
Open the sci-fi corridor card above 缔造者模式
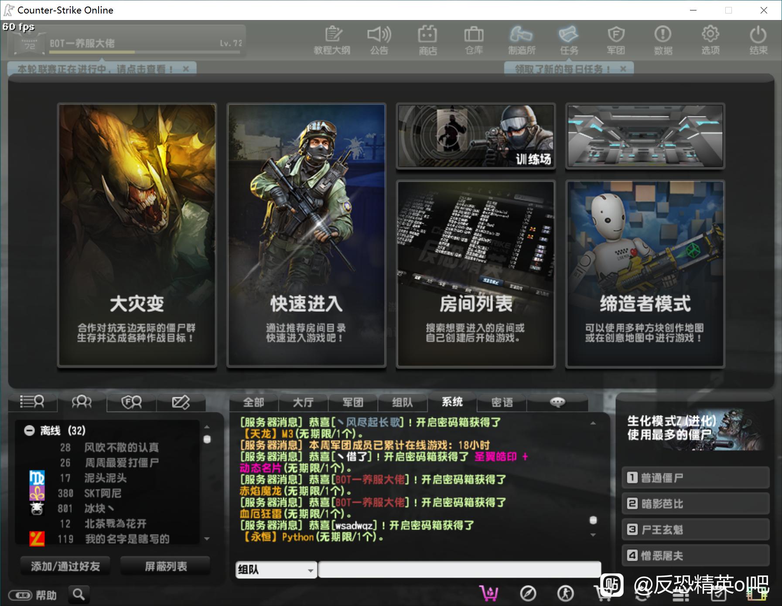[645, 136]
